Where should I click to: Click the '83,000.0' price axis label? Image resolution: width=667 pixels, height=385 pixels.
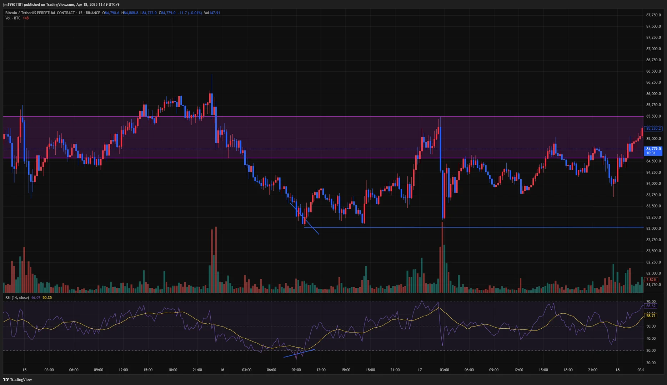pos(653,229)
